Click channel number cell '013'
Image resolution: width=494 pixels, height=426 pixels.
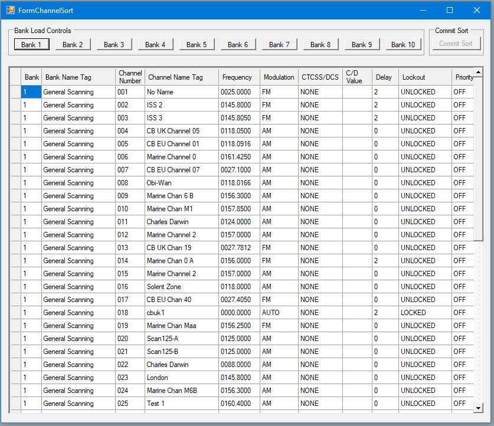click(130, 248)
